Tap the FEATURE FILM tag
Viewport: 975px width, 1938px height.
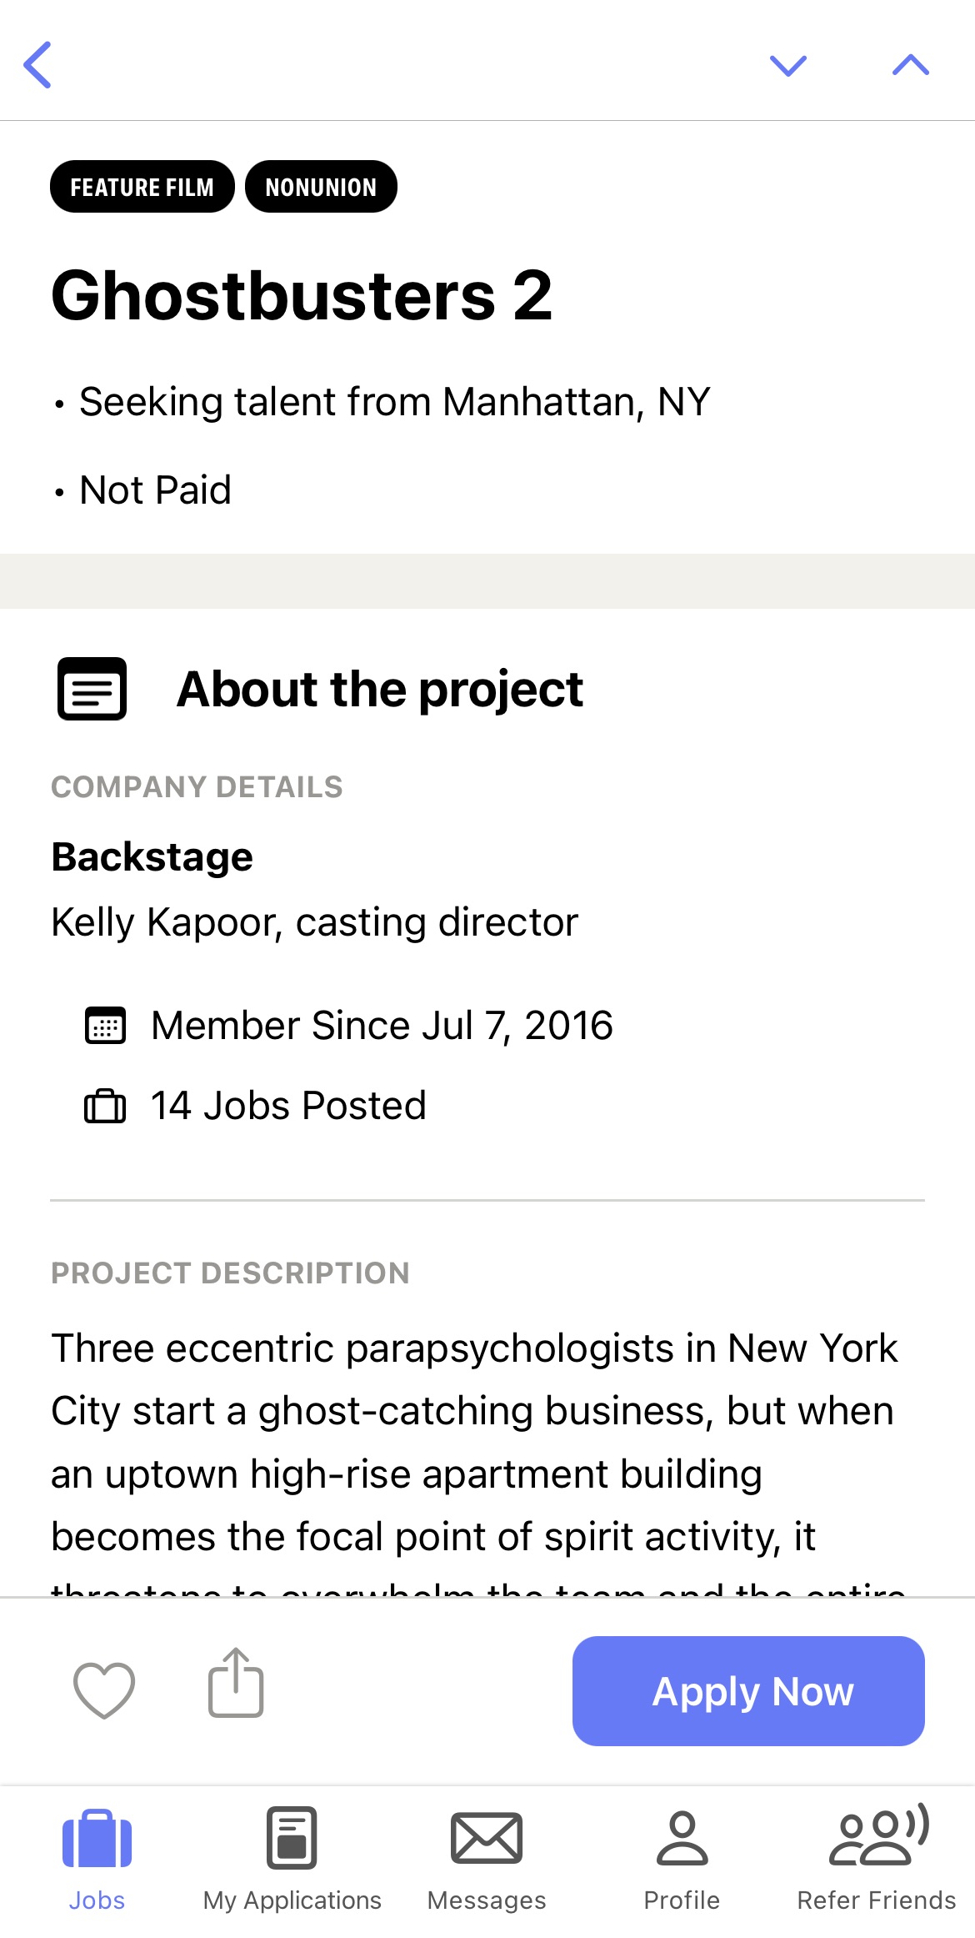pos(142,187)
